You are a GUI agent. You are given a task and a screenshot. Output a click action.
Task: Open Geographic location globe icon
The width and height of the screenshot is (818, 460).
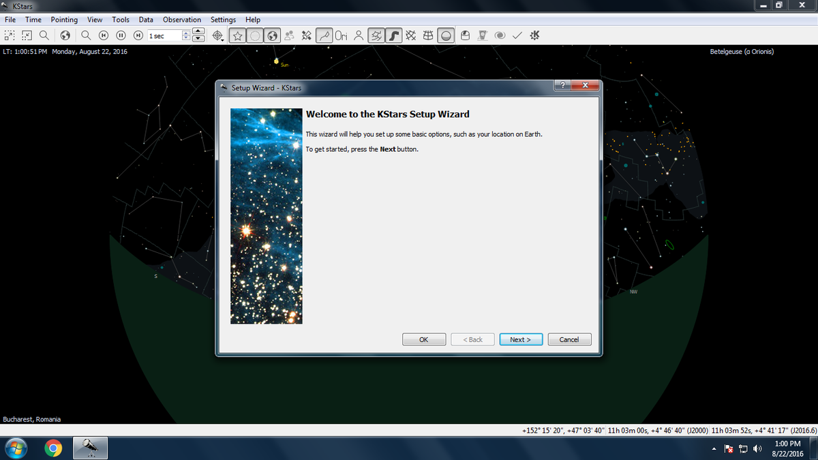65,35
